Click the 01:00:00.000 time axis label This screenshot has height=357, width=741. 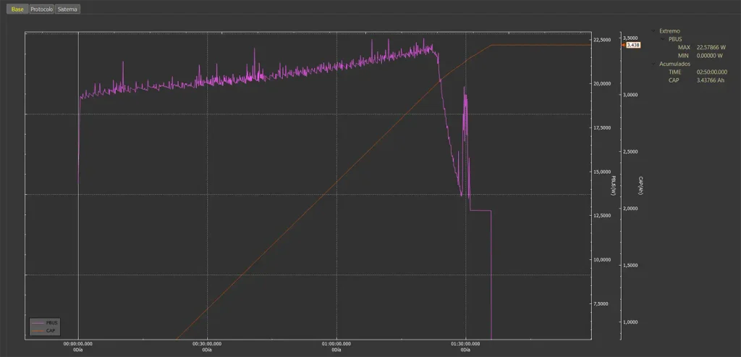(336, 344)
